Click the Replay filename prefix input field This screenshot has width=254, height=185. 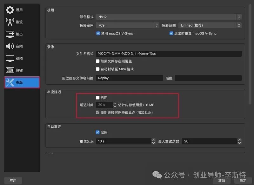tap(129, 78)
